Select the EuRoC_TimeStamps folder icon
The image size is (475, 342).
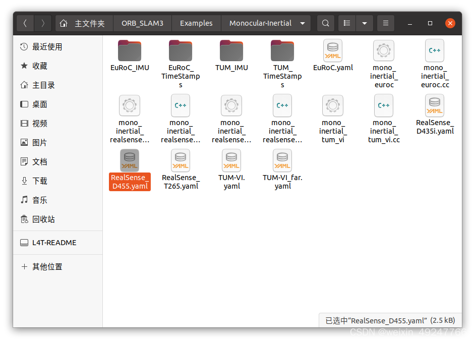[181, 50]
